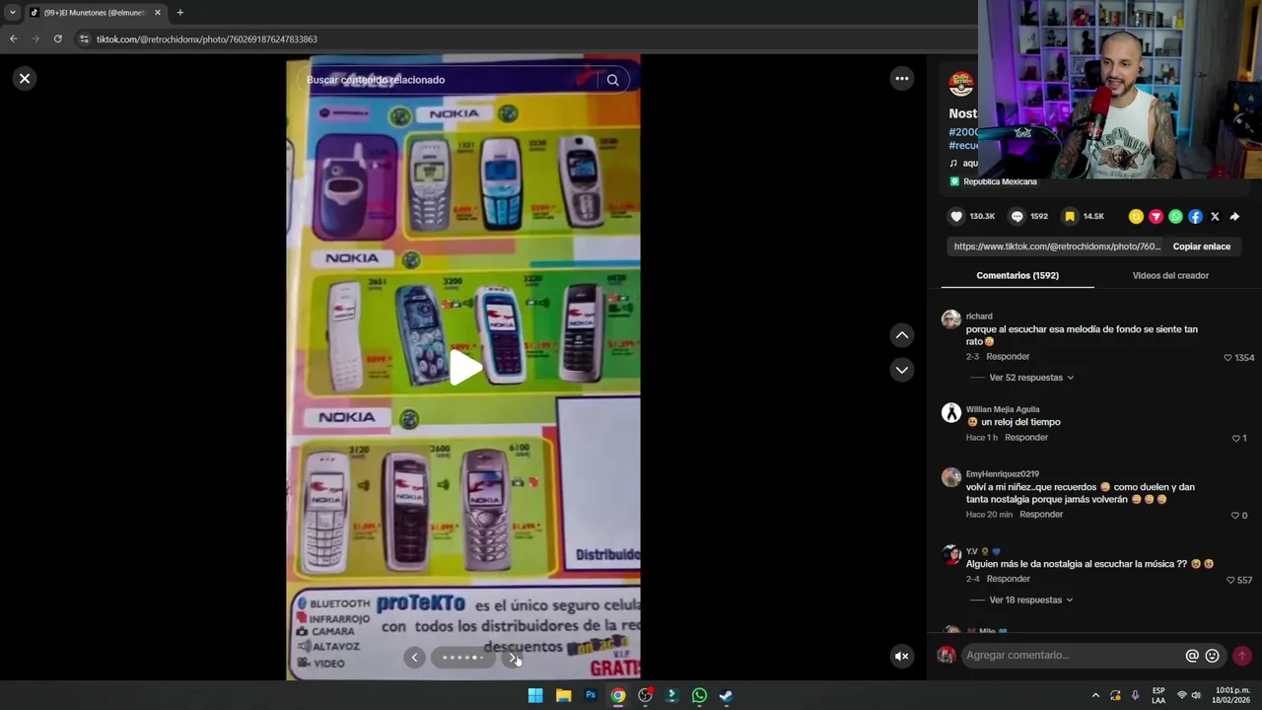Image resolution: width=1262 pixels, height=710 pixels.
Task: Insert a mention with the @ icon
Action: click(1192, 656)
